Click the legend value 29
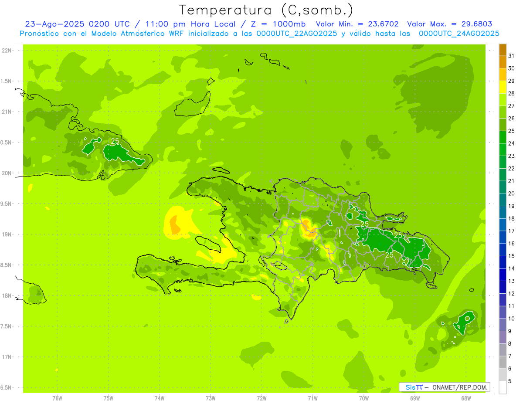 512,81
